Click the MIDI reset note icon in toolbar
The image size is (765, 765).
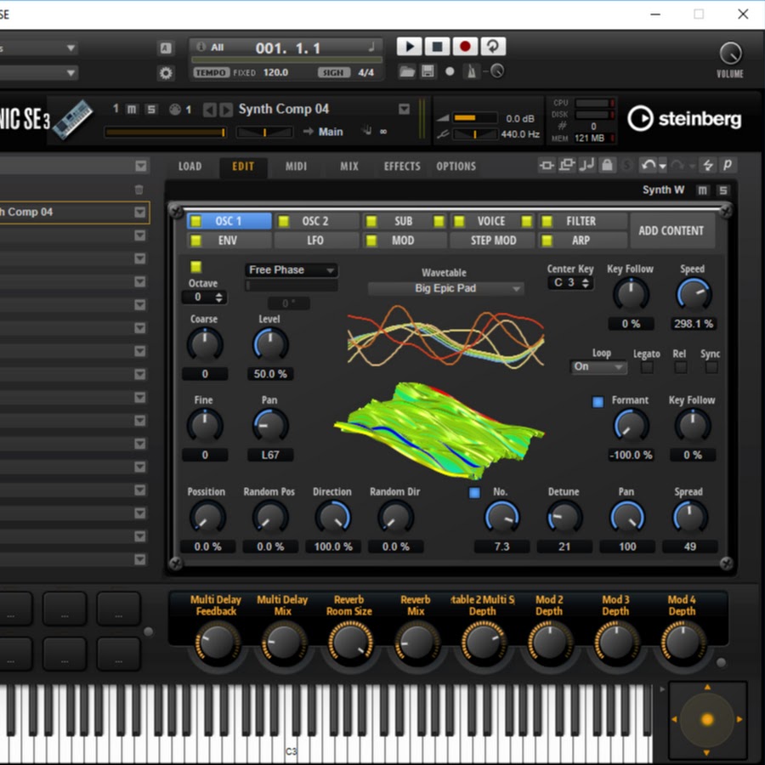[x=586, y=165]
